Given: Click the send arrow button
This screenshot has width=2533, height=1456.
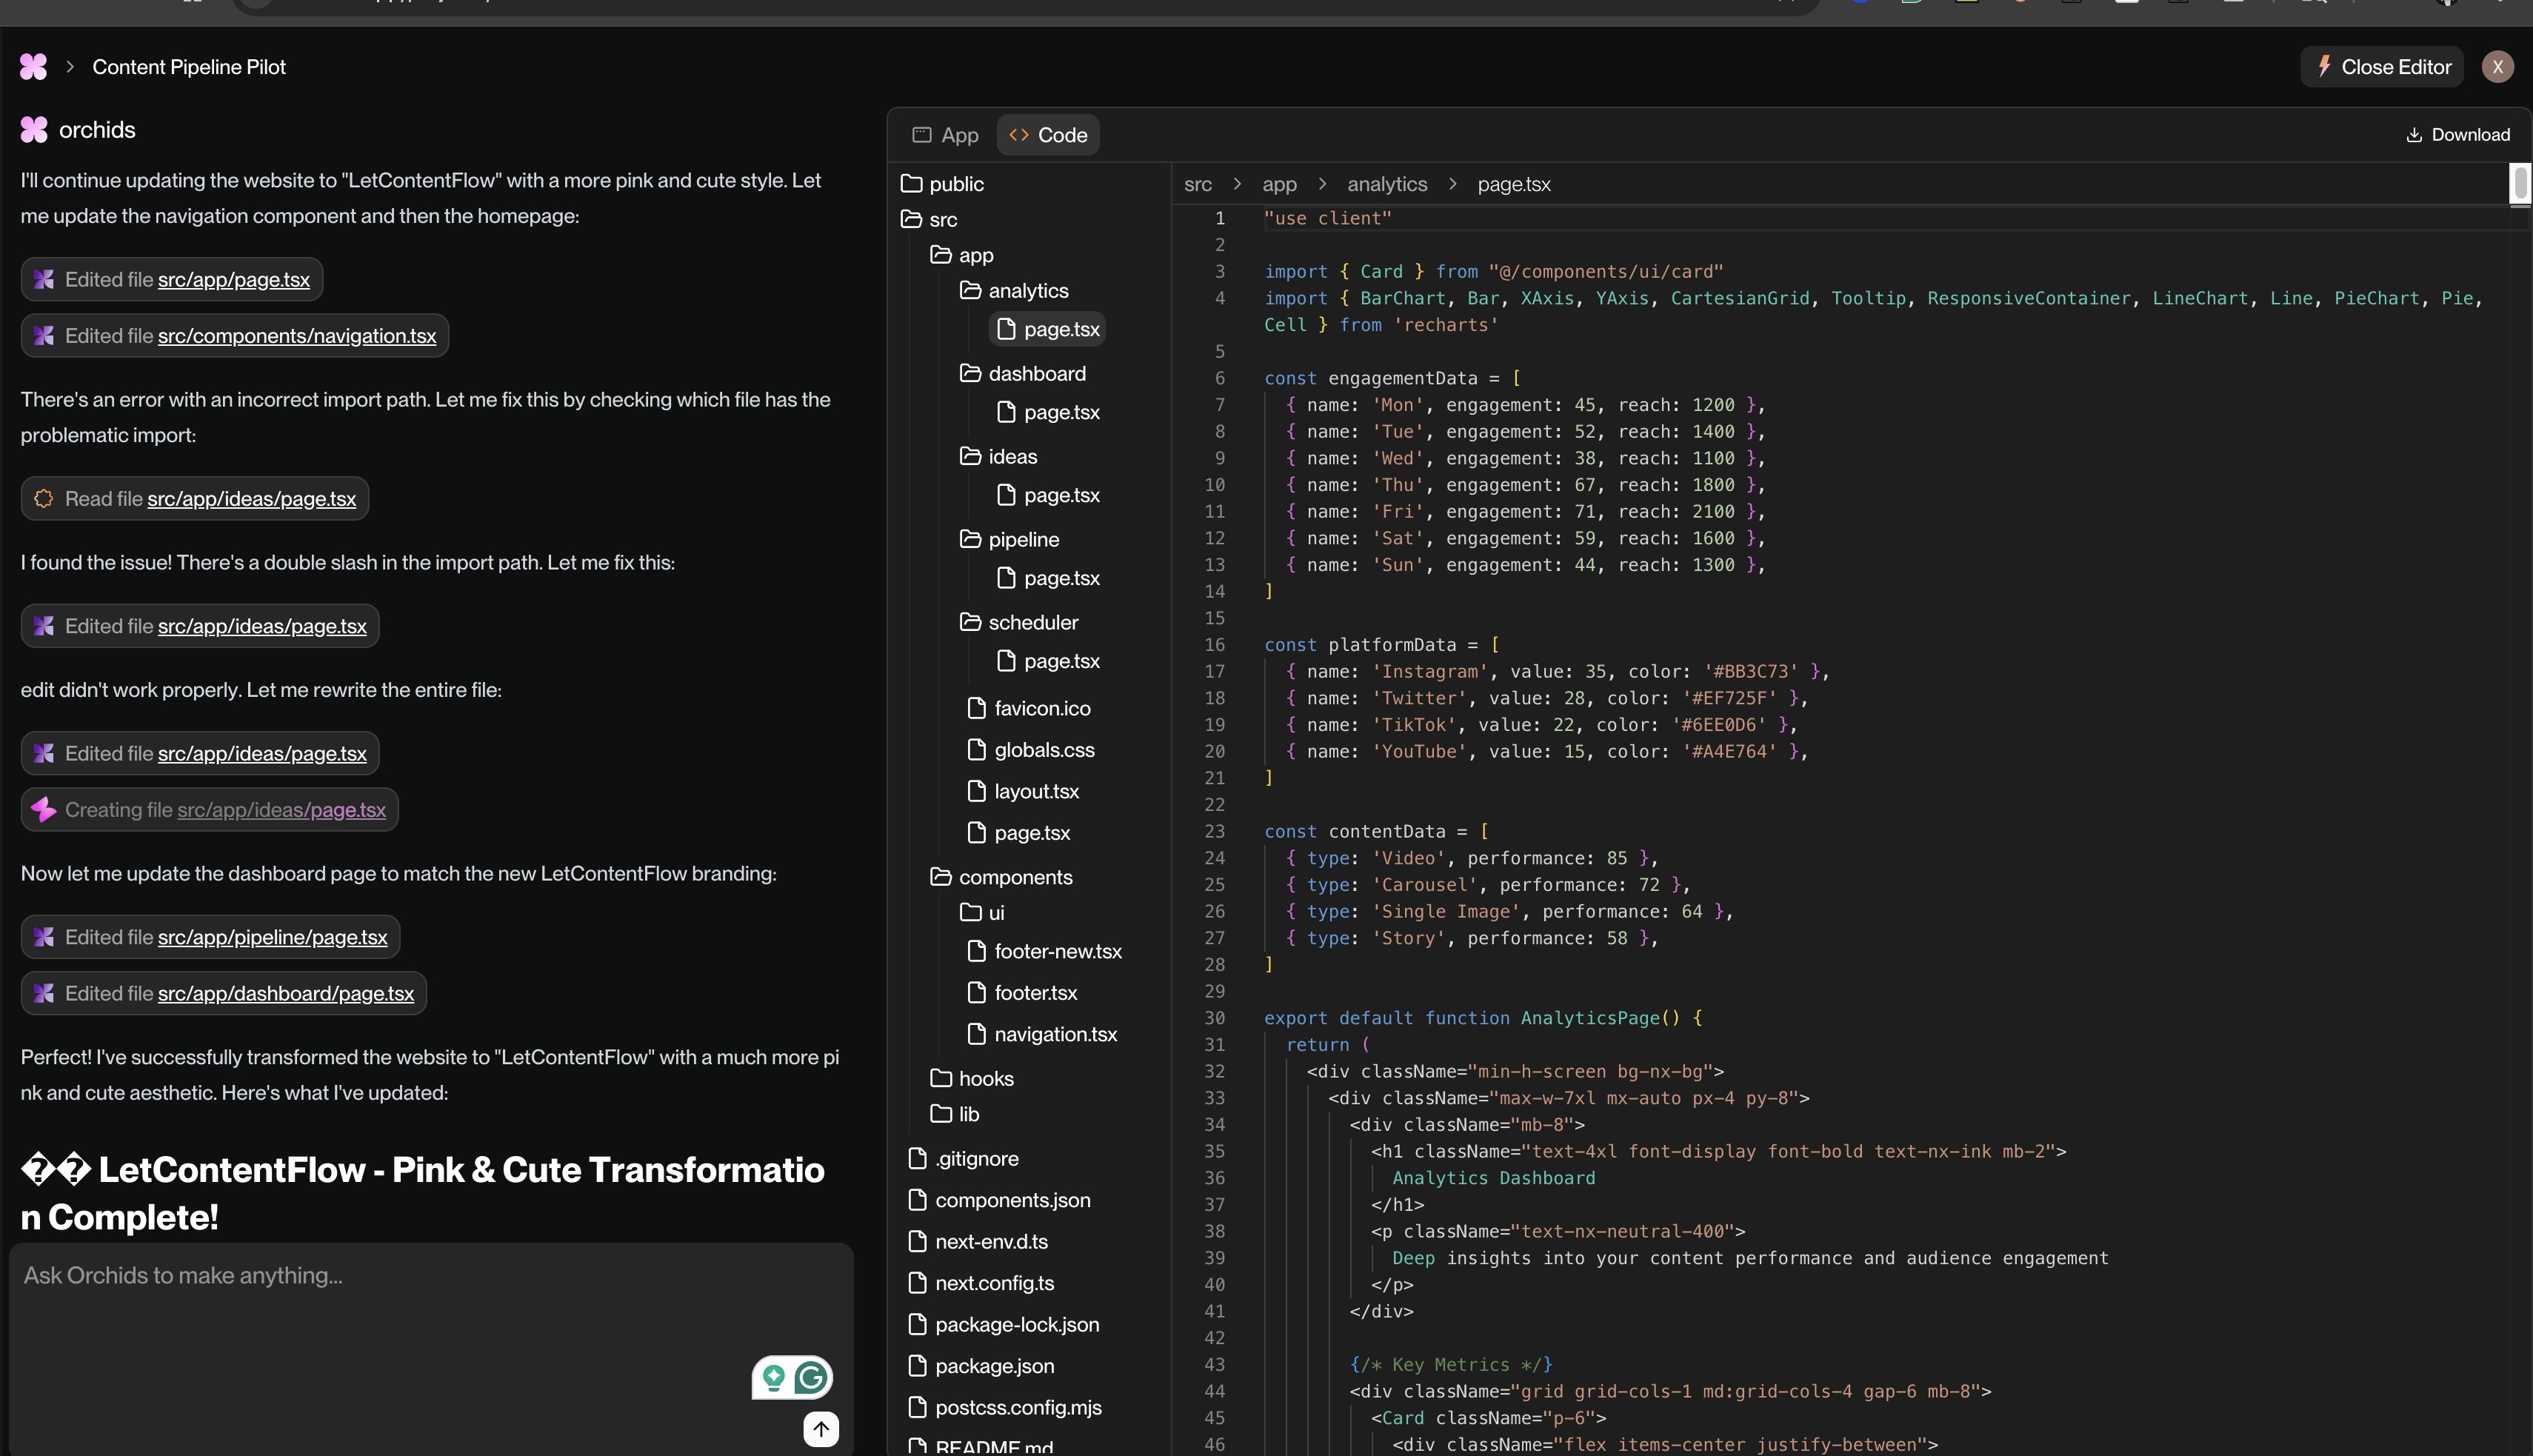Looking at the screenshot, I should click(821, 1428).
